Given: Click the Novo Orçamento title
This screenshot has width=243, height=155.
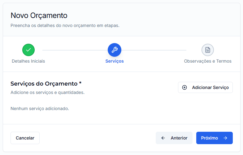Looking at the screenshot, I should [x=39, y=15].
